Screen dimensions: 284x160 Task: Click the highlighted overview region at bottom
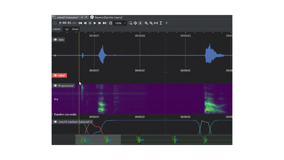point(98,140)
